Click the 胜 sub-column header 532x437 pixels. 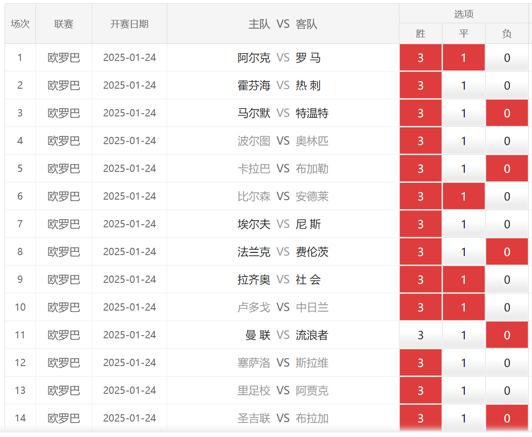pos(420,34)
